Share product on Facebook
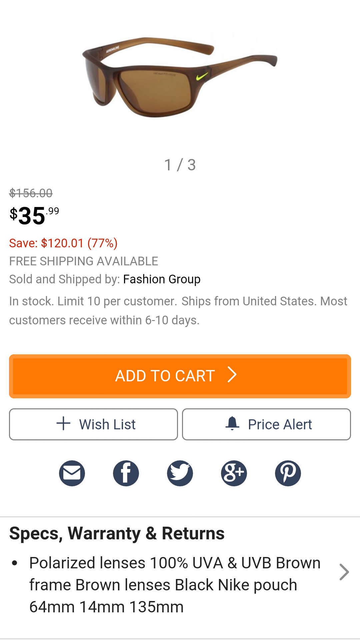Viewport: 360px width, 640px height. [x=126, y=473]
